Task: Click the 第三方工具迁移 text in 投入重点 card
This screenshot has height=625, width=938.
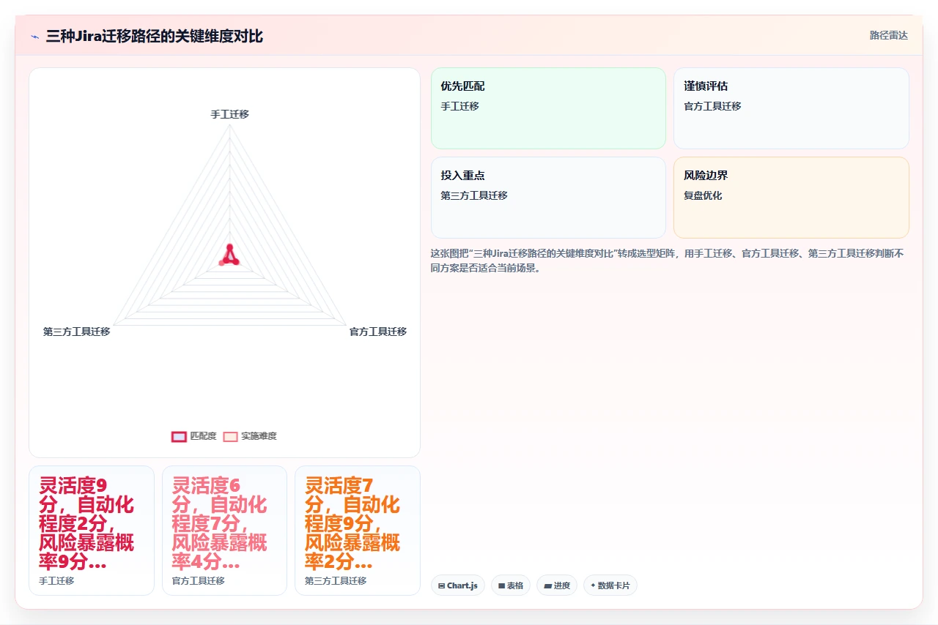Action: tap(474, 195)
